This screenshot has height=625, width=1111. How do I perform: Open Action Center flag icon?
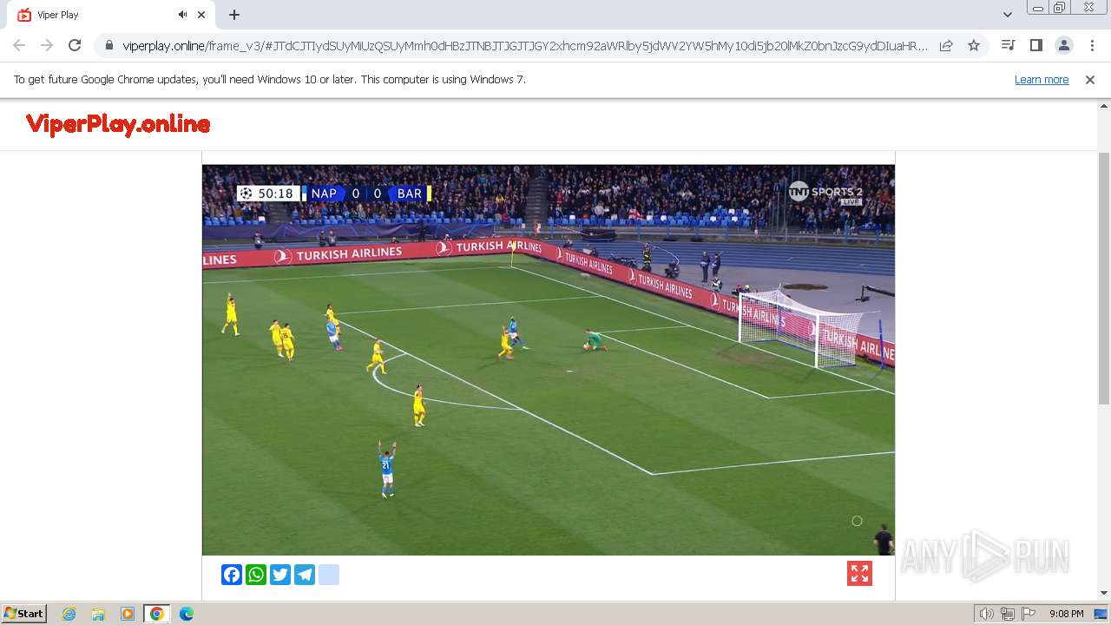(x=1029, y=614)
